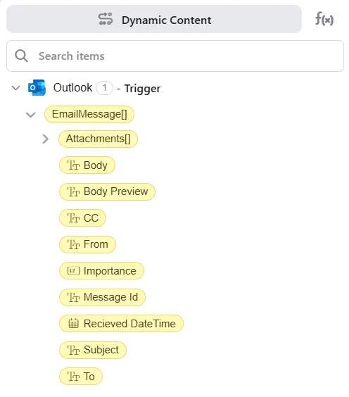Image resolution: width=349 pixels, height=397 pixels.
Task: Insert the Subject token
Action: (93, 350)
